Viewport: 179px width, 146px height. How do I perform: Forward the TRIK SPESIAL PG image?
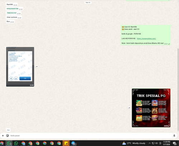[129, 108]
